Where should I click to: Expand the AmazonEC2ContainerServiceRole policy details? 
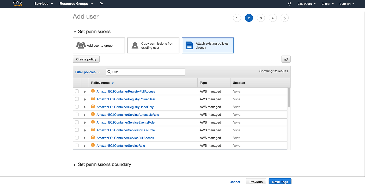[x=85, y=145]
